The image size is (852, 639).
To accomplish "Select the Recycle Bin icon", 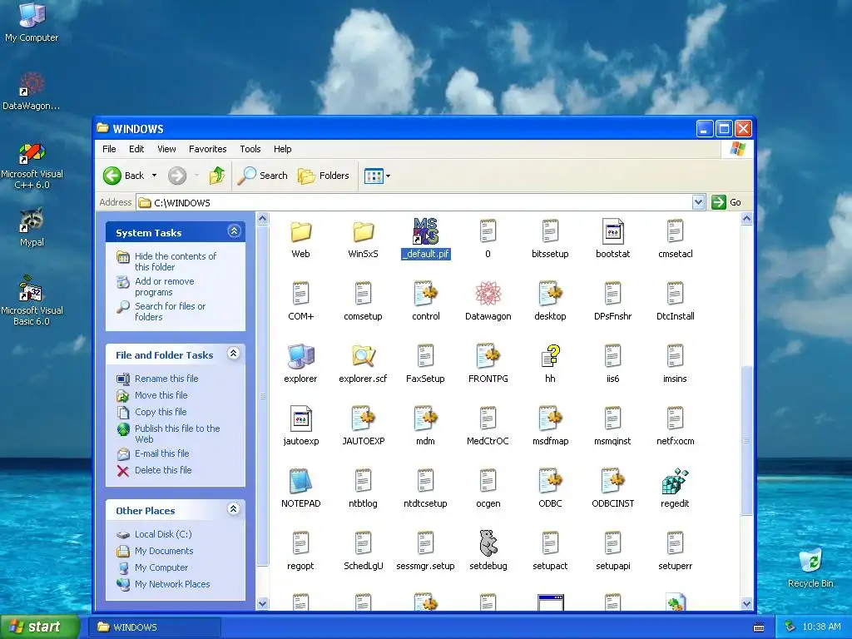I will pyautogui.click(x=810, y=567).
